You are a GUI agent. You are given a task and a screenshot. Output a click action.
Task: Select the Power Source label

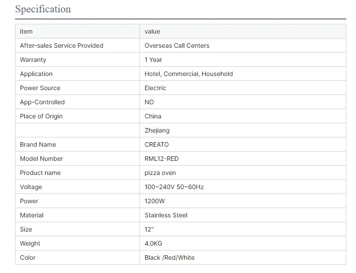[40, 88]
